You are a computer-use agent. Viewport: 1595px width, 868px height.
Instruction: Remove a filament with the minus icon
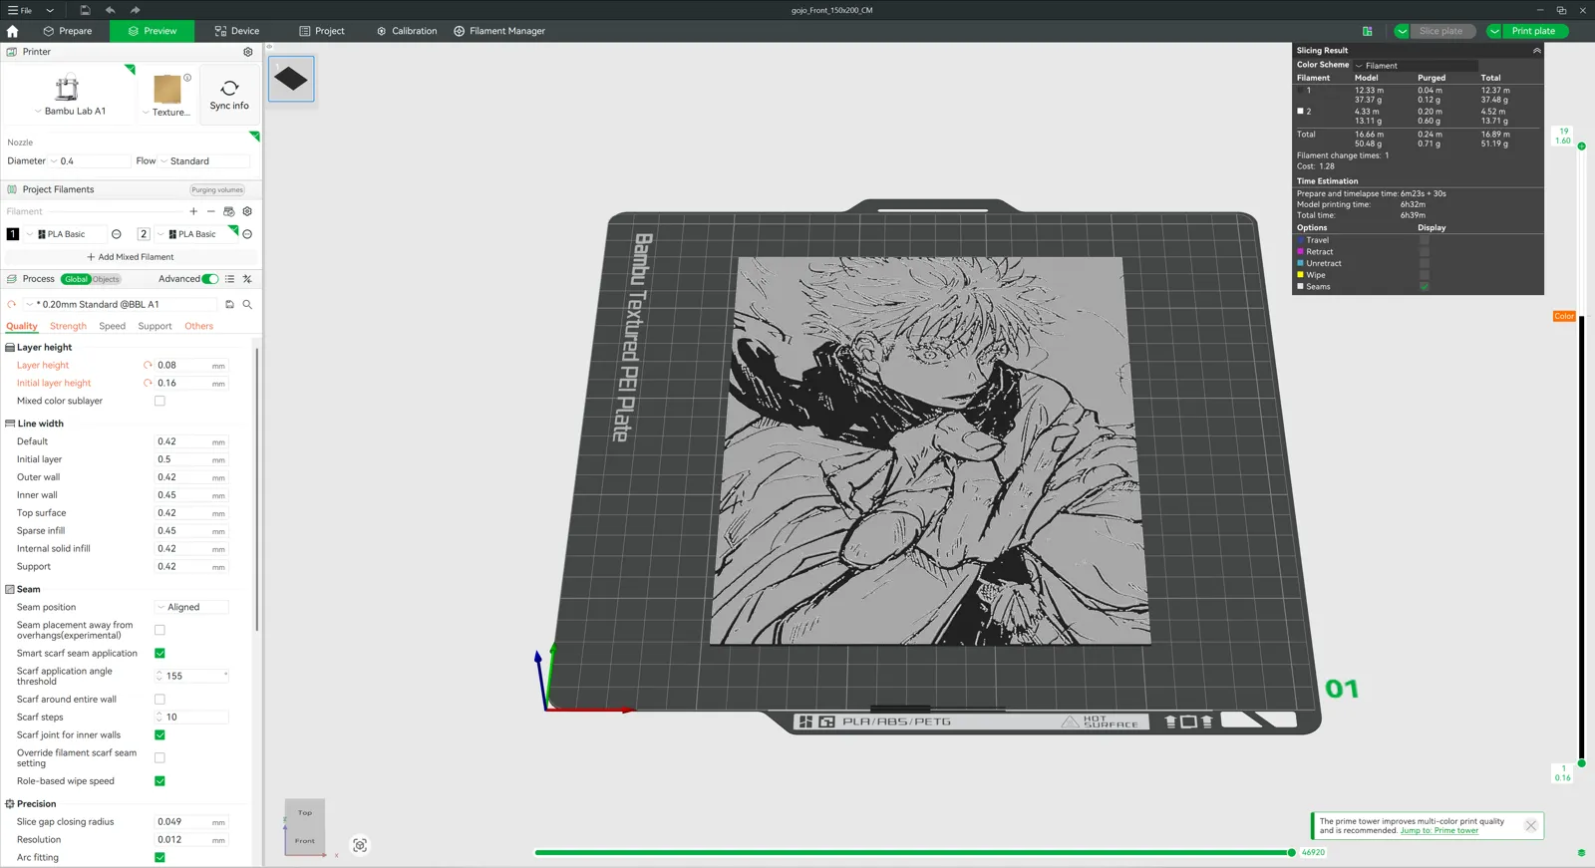coord(210,211)
